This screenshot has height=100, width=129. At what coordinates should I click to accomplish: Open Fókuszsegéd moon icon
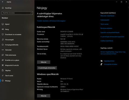[x=3, y=40]
